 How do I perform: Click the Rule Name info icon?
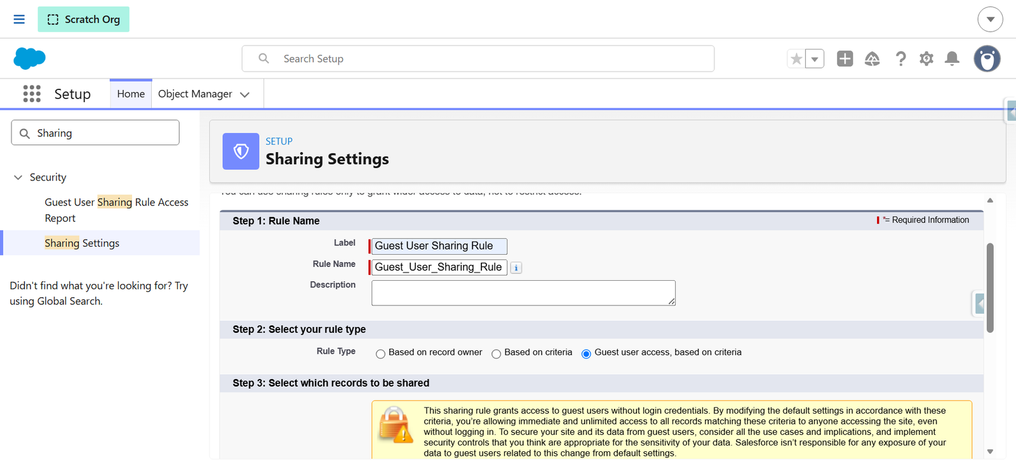point(516,268)
